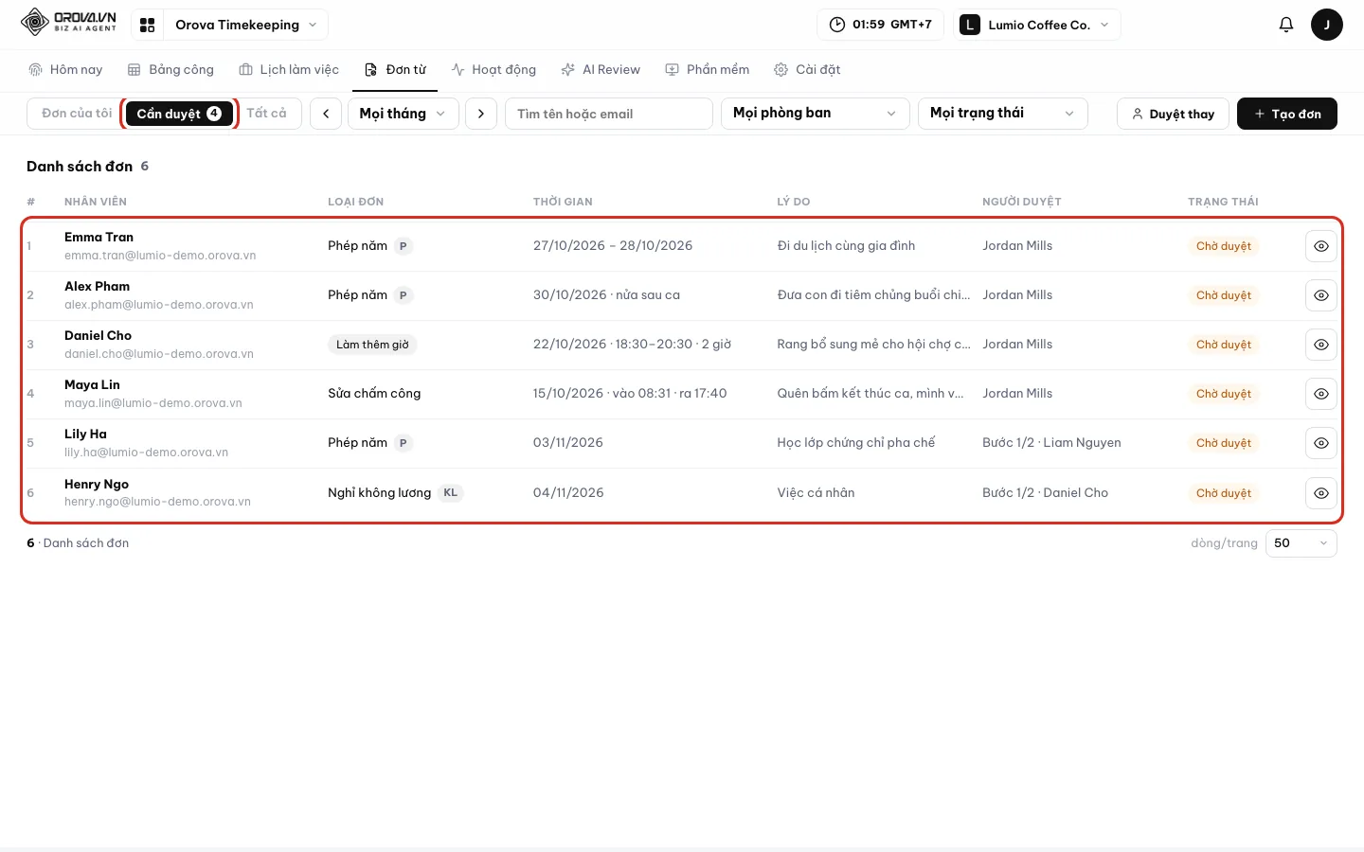Click Maya Lin's Sửa chấm công cell
This screenshot has height=852, width=1364.
pos(374,394)
